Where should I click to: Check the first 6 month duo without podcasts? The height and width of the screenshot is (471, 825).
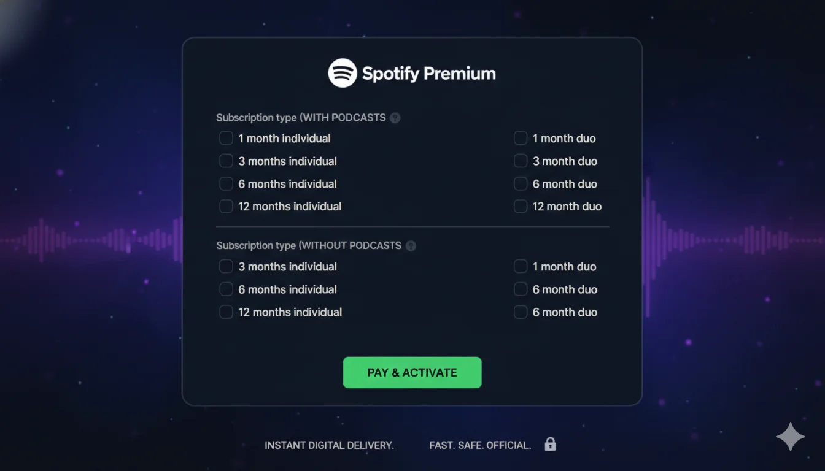pos(521,289)
